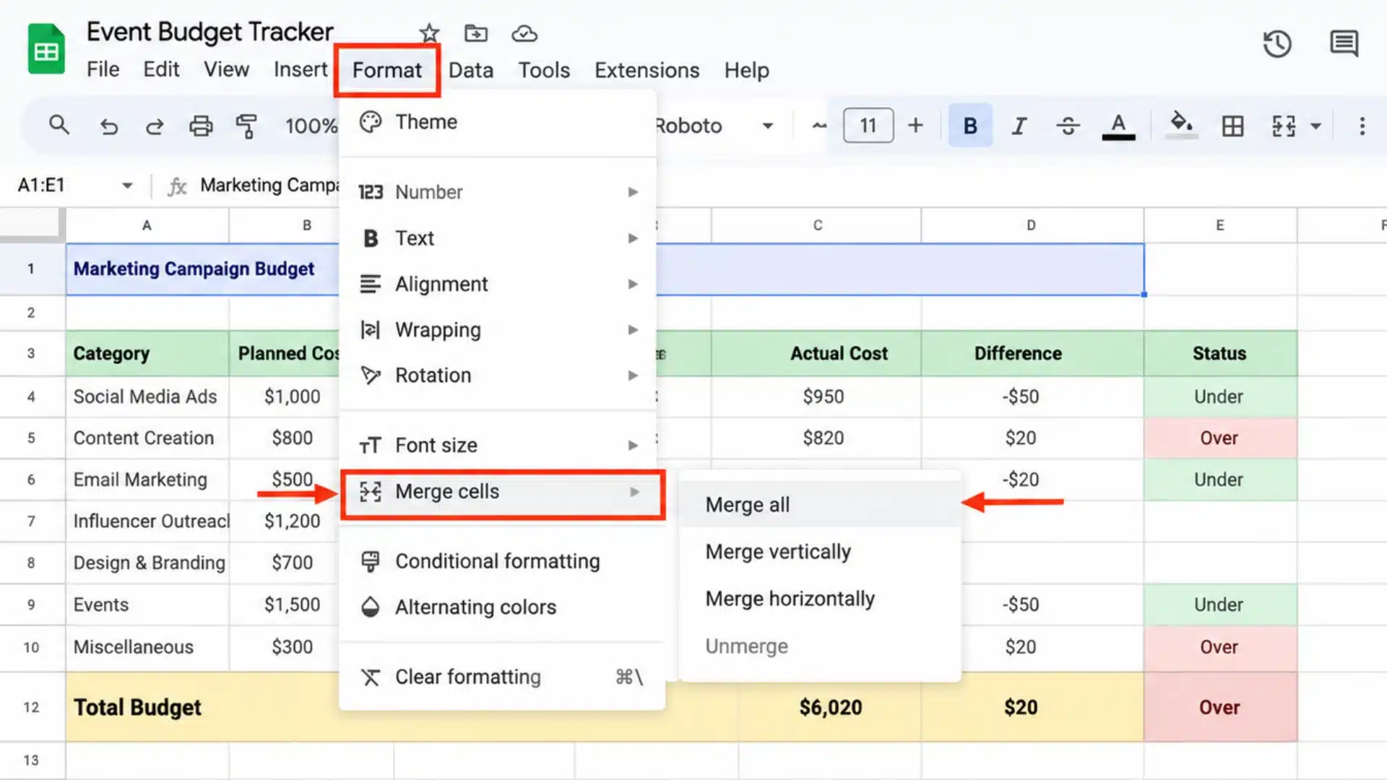The width and height of the screenshot is (1387, 780).
Task: Print the spreadsheet
Action: click(201, 126)
